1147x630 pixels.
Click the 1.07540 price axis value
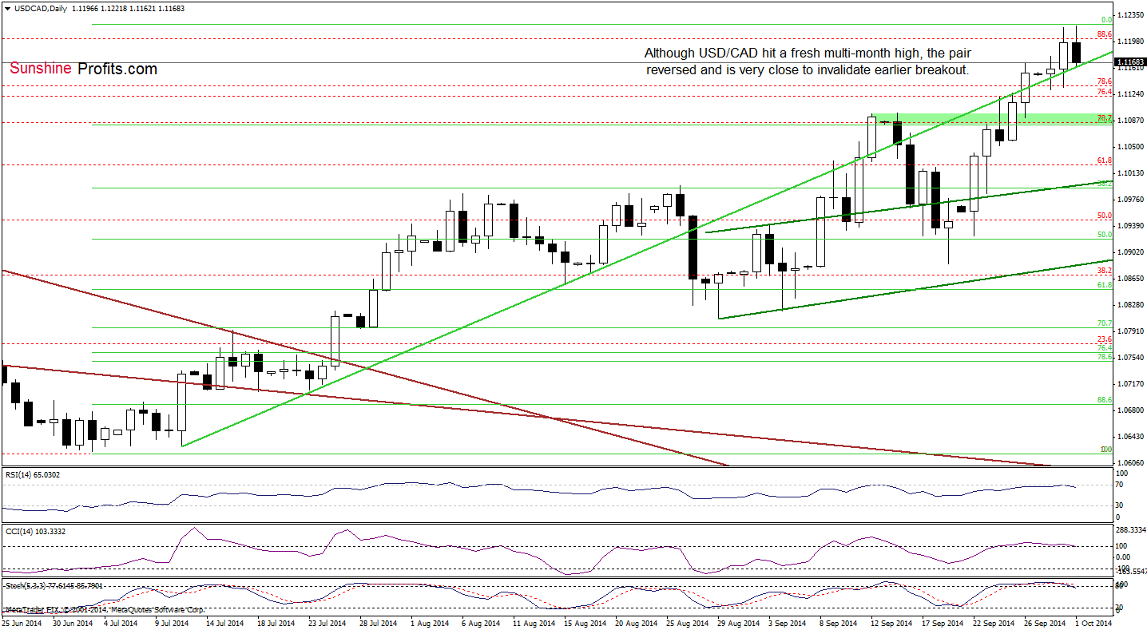(1130, 357)
